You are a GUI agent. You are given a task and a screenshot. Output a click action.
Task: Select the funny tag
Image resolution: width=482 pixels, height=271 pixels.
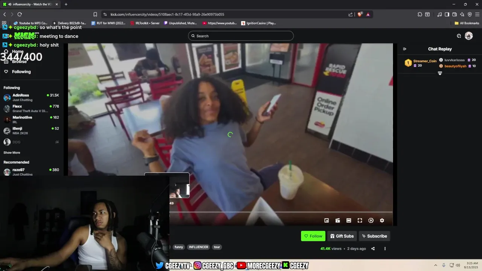pos(178,247)
